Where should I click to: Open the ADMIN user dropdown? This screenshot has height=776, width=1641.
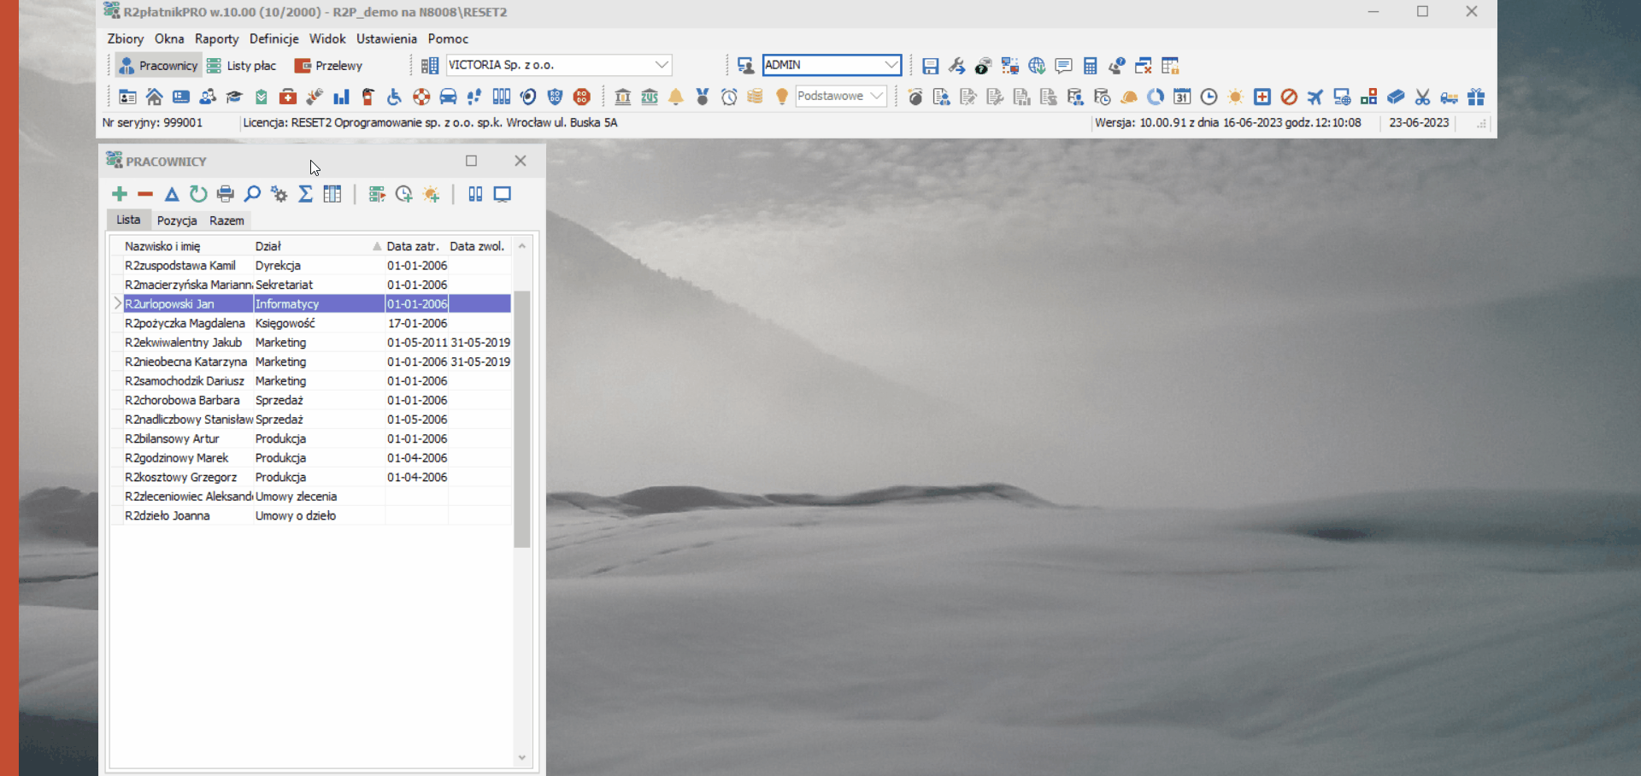coord(891,65)
